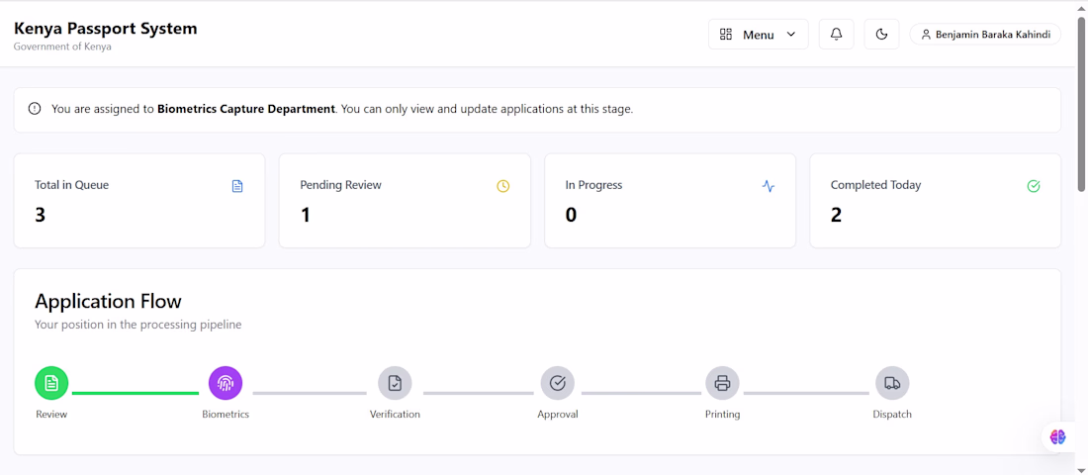Click the brain assistant icon
The width and height of the screenshot is (1088, 475).
point(1058,436)
